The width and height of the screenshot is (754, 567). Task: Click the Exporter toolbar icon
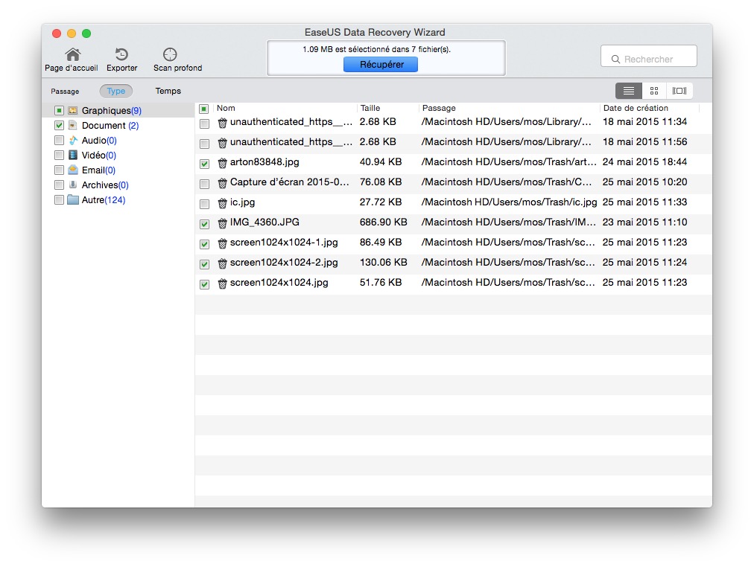coord(121,54)
